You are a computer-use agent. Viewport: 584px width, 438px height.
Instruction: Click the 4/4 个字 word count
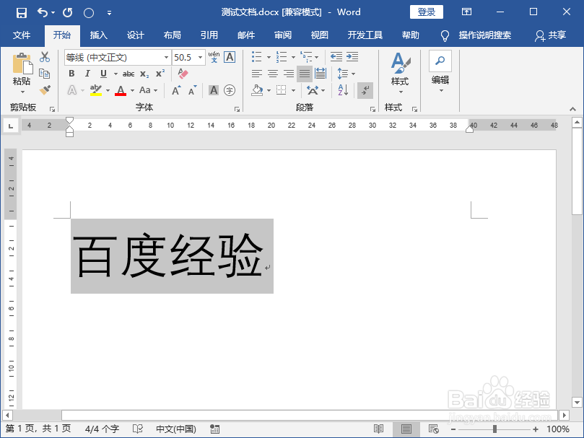tap(102, 429)
